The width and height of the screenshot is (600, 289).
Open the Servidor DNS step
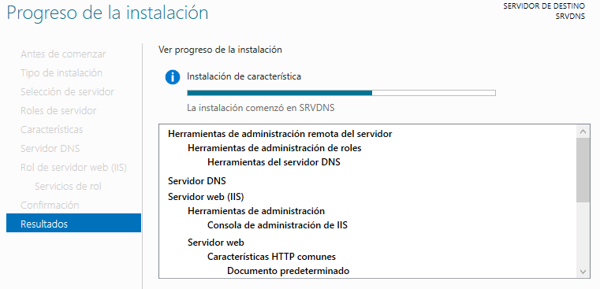pyautogui.click(x=50, y=148)
